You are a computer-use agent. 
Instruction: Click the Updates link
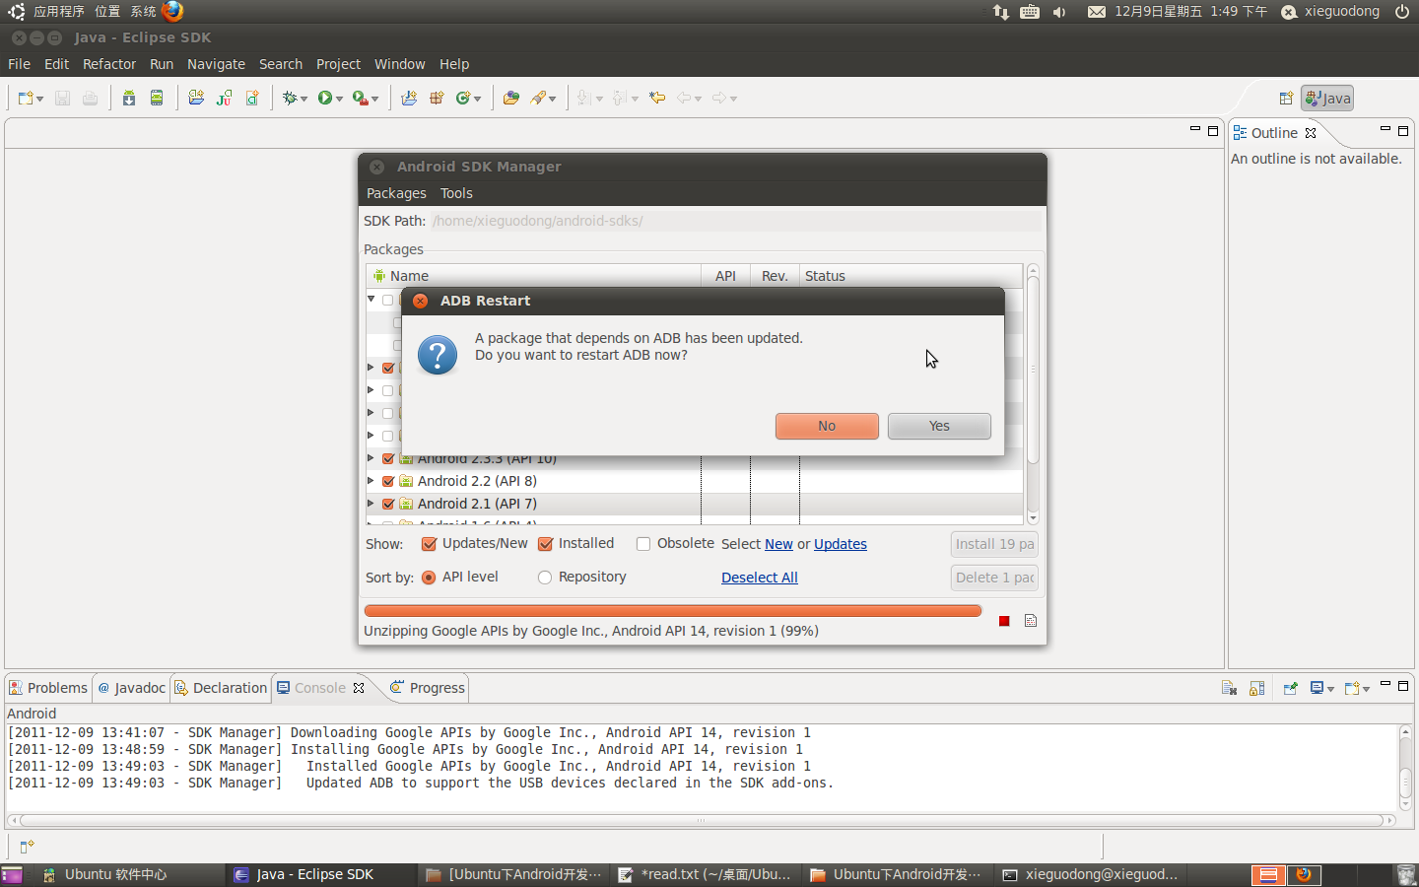pos(841,544)
